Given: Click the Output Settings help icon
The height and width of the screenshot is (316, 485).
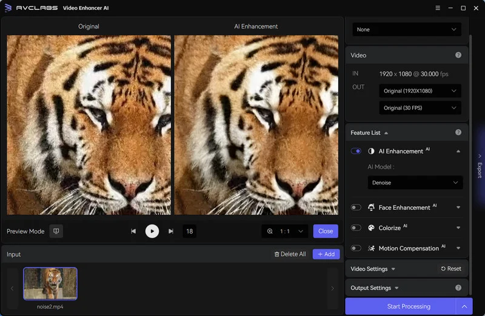Looking at the screenshot, I should (458, 287).
